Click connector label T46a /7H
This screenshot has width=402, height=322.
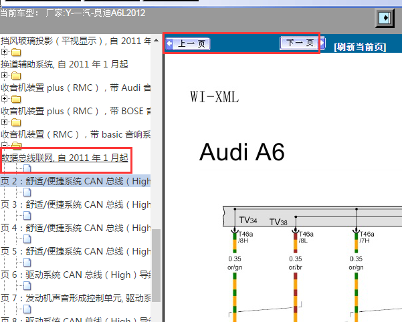pyautogui.click(x=367, y=237)
